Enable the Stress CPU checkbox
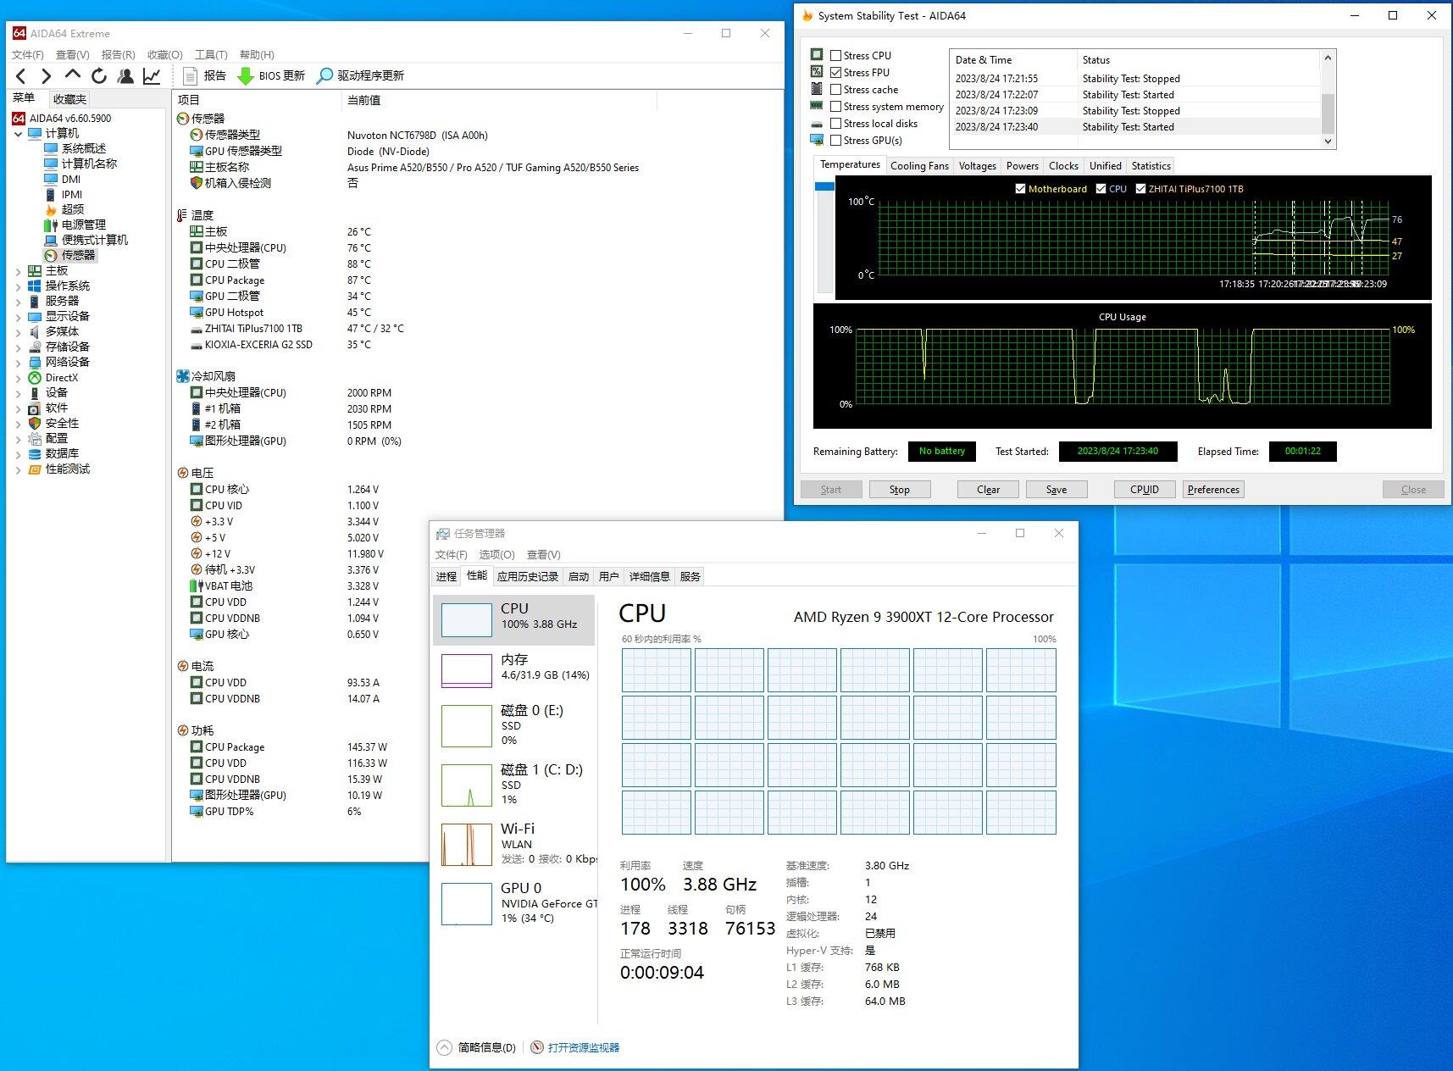1453x1071 pixels. [836, 56]
